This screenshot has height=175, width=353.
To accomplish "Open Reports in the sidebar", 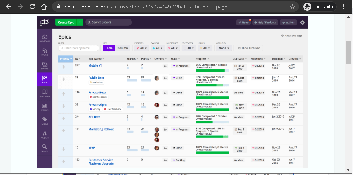I will click(45, 107).
